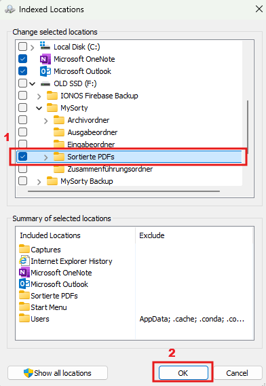
Task: Collapse the MySorty folder node
Action: [x=39, y=108]
